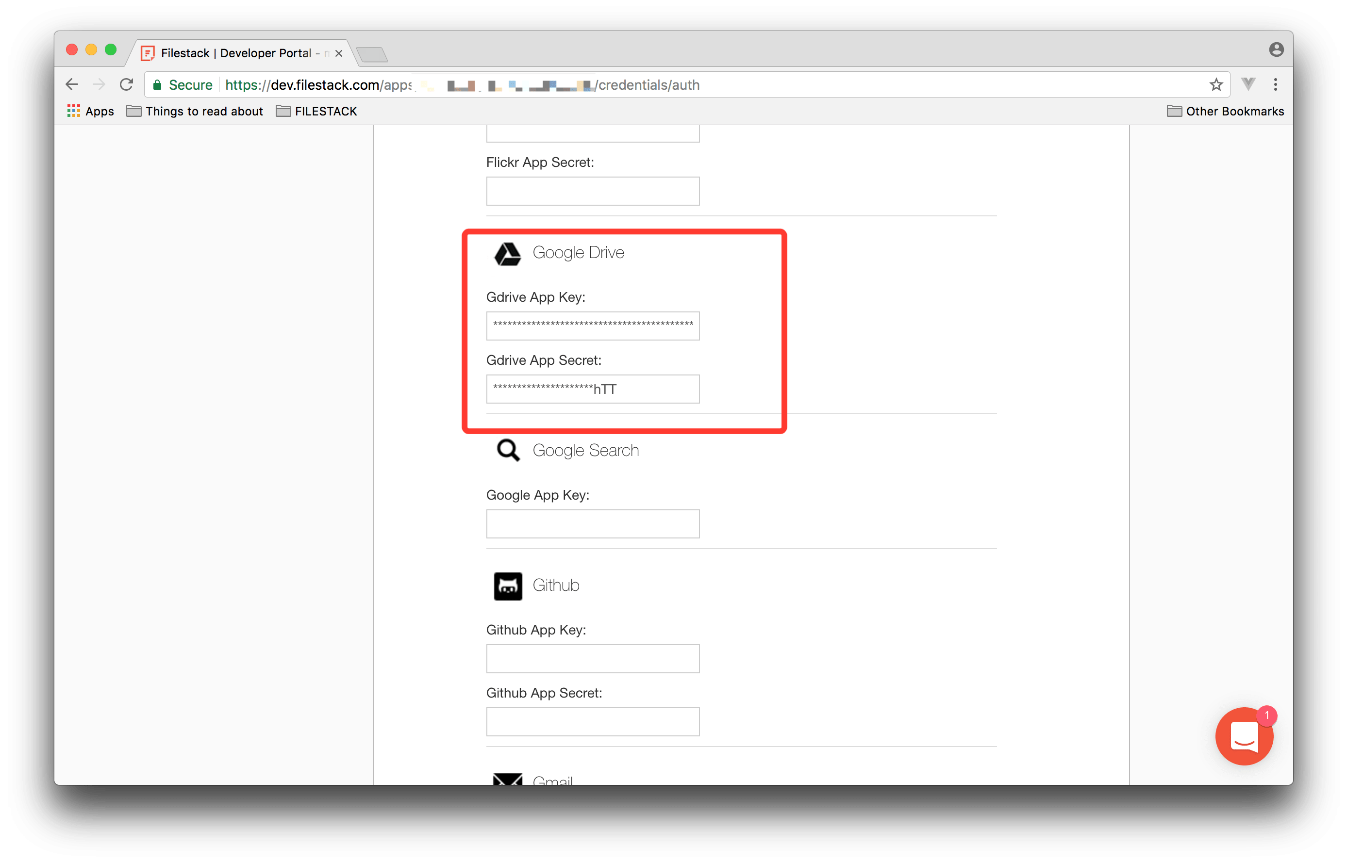Focus the Flickr App Secret field
The width and height of the screenshot is (1347, 862).
click(593, 191)
